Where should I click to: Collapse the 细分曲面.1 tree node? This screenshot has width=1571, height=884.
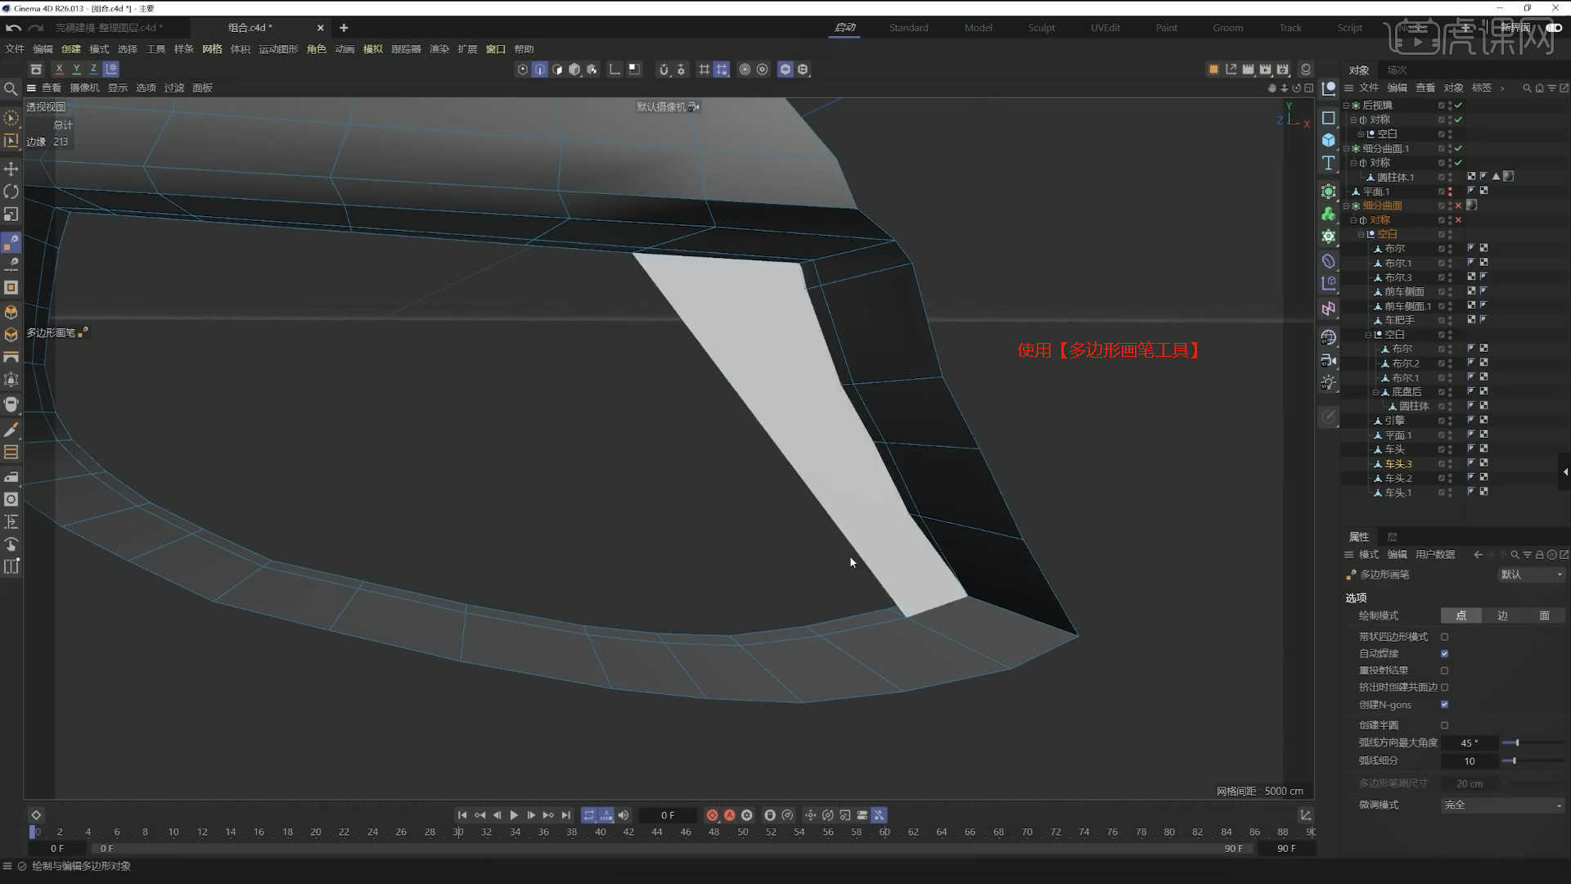click(1346, 149)
